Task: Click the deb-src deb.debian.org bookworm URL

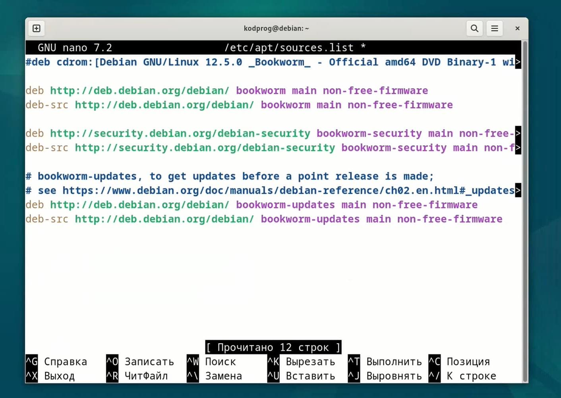Action: click(164, 105)
